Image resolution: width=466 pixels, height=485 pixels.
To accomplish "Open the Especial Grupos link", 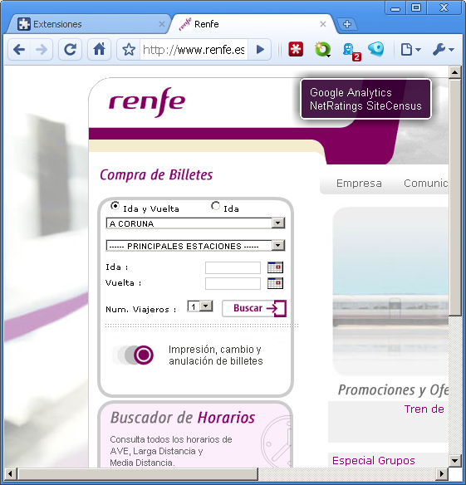I will [374, 460].
